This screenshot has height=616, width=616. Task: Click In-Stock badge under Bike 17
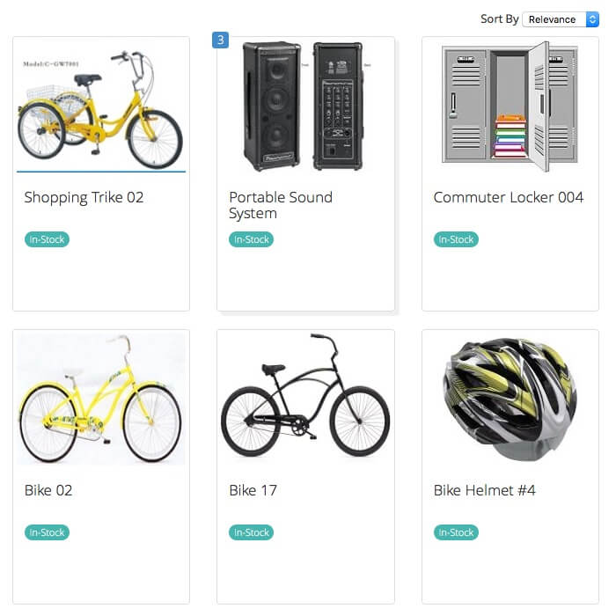pos(252,532)
